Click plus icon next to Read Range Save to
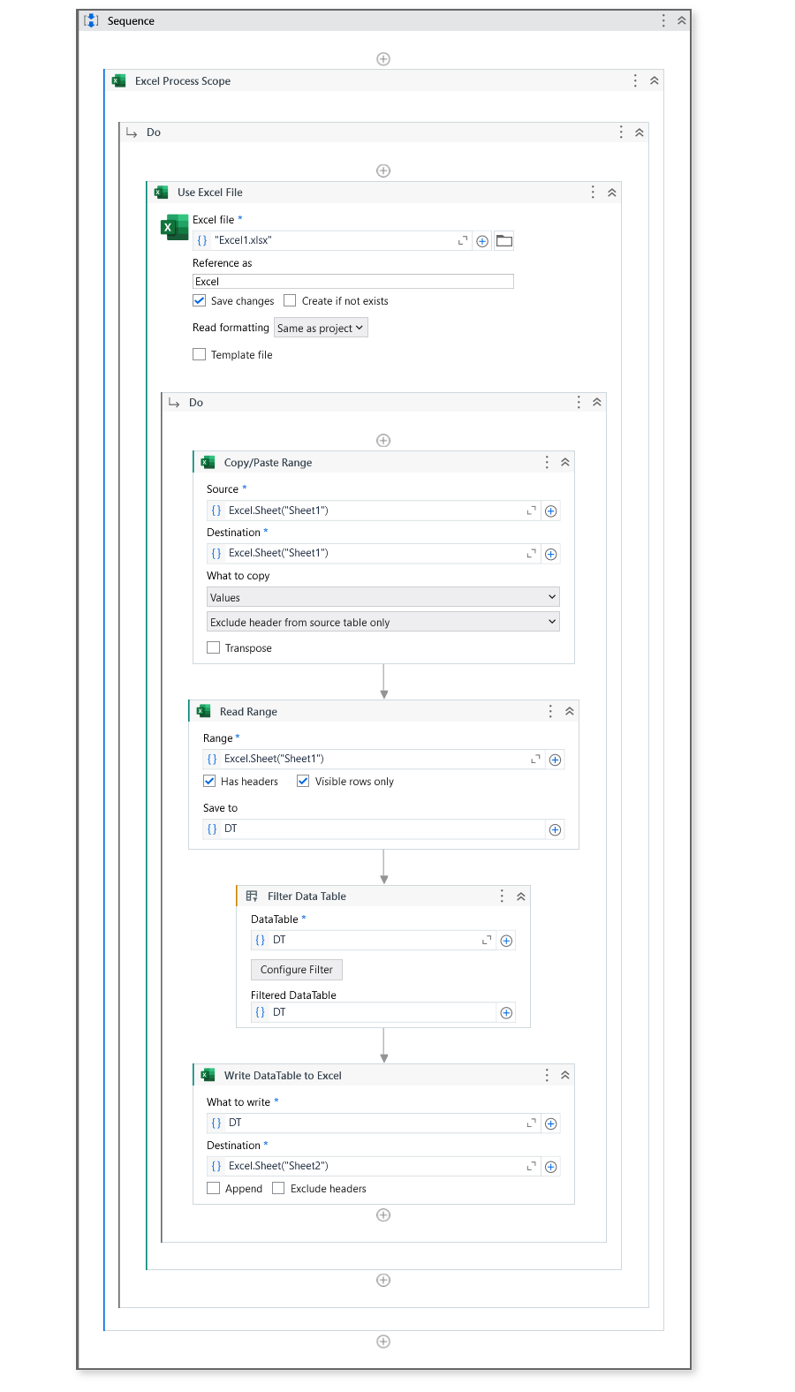 point(555,829)
